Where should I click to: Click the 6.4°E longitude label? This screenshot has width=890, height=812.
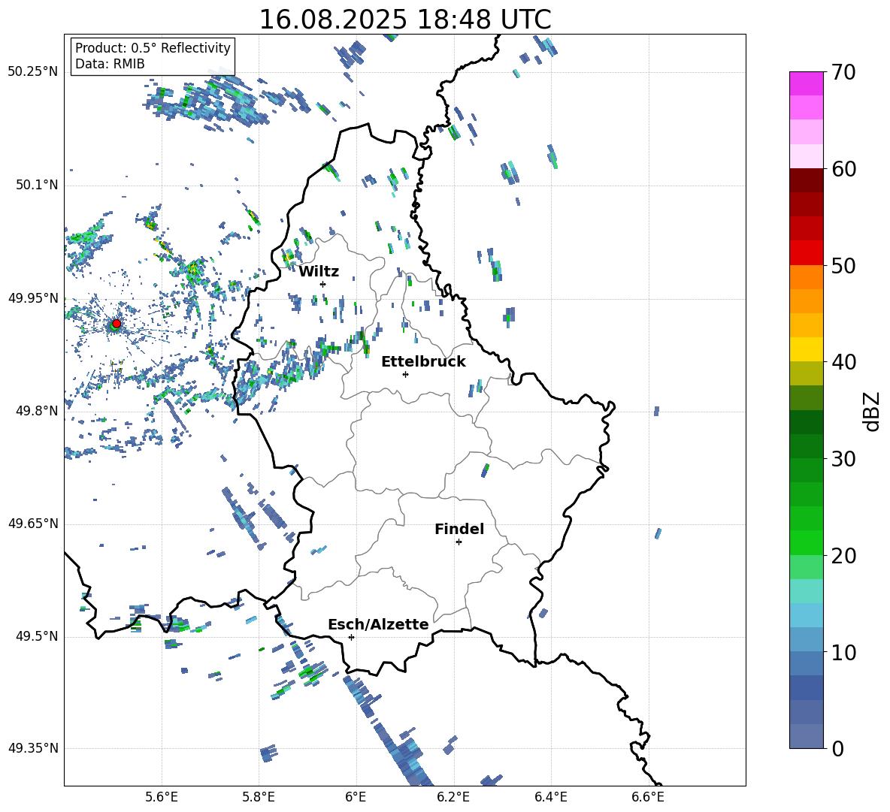click(x=551, y=798)
